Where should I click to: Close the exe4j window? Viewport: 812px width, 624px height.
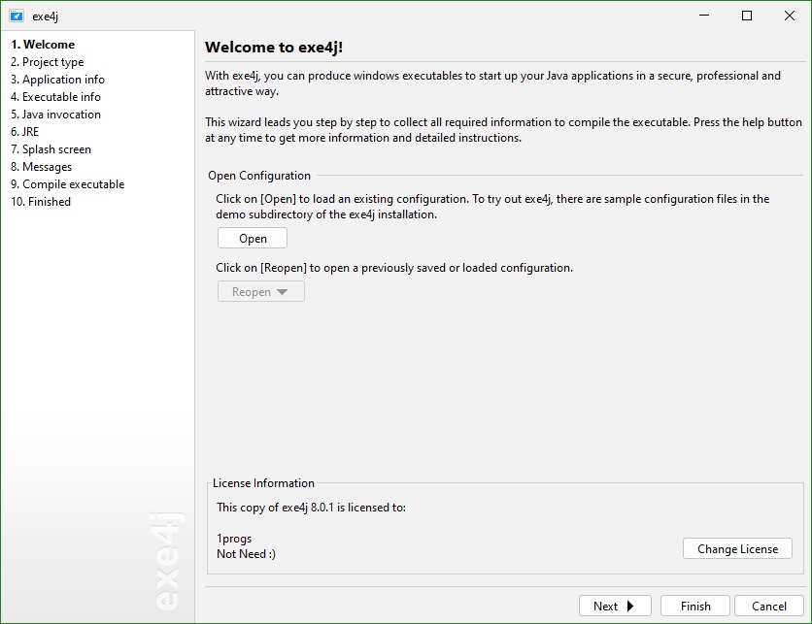coord(790,16)
